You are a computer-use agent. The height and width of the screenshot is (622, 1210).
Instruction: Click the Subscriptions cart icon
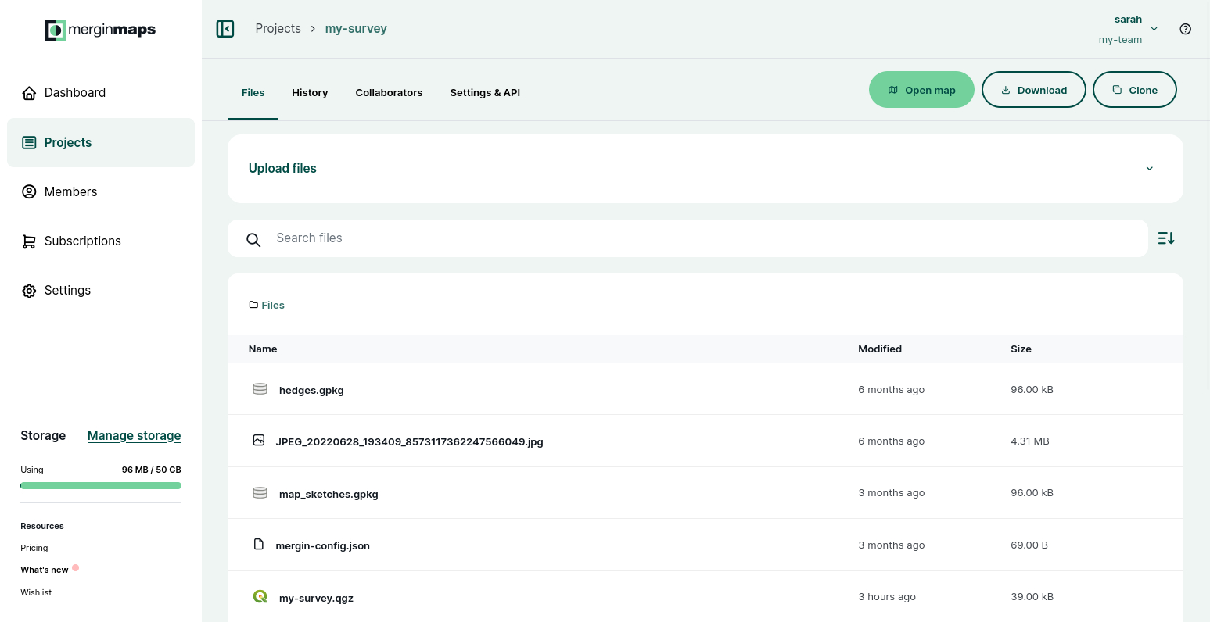click(x=29, y=241)
